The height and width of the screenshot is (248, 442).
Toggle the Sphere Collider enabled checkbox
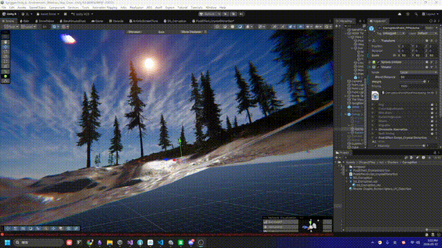(378, 62)
